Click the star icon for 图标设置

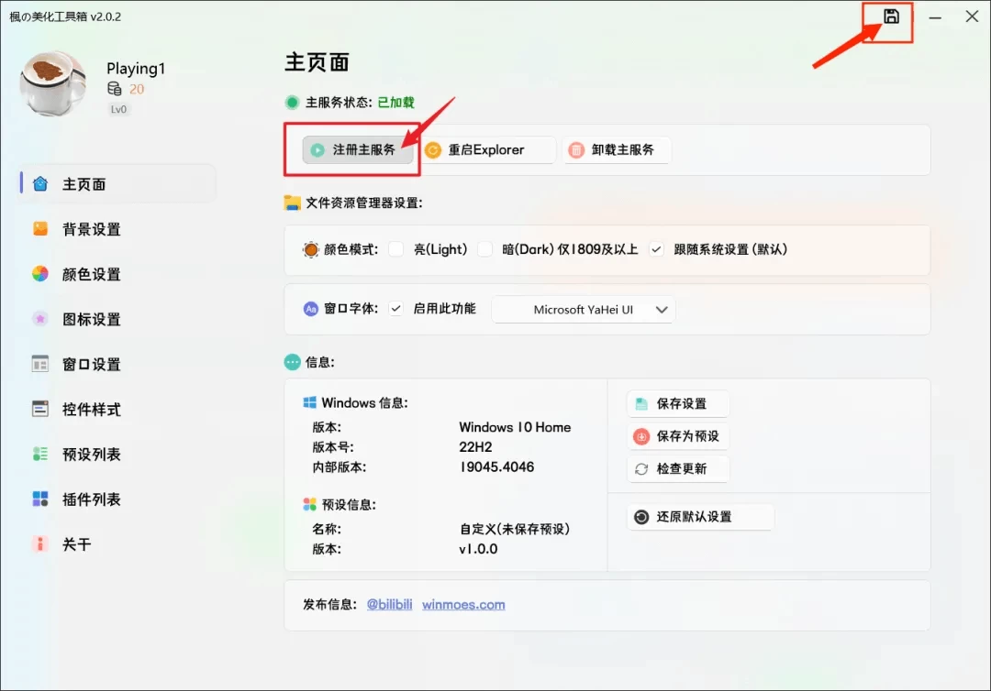point(40,319)
